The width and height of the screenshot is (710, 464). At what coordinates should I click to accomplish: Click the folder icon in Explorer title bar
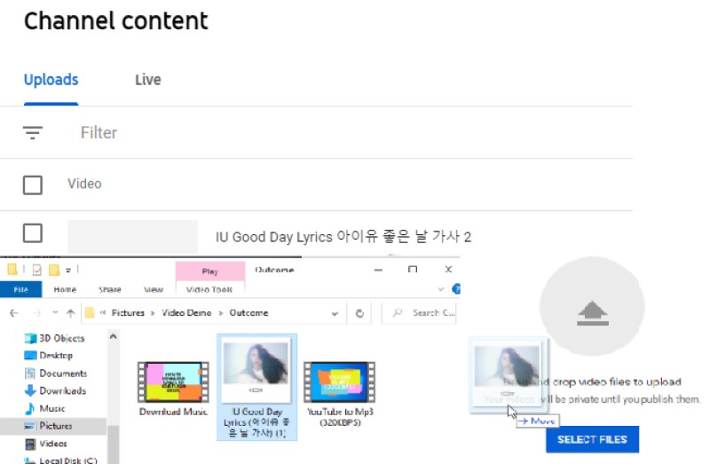coord(12,270)
